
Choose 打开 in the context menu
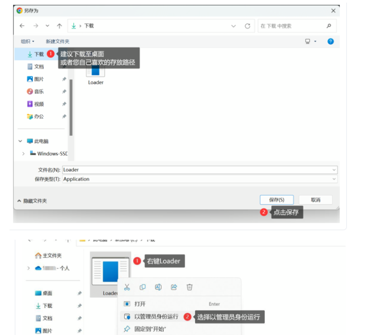(x=140, y=304)
